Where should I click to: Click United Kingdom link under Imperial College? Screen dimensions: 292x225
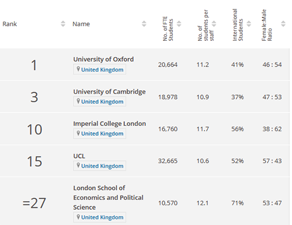[102, 133]
